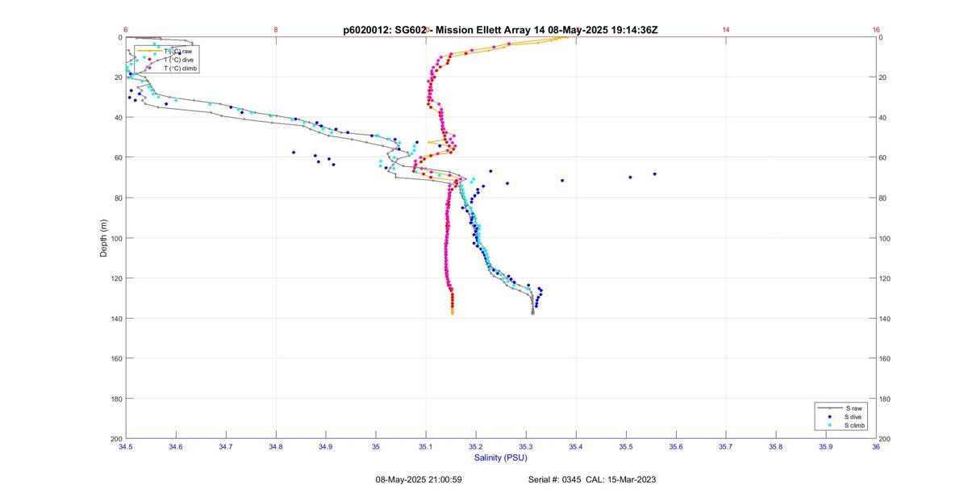Select the 'T (°C) climb' legend entry
The image size is (968, 493).
[x=180, y=69]
